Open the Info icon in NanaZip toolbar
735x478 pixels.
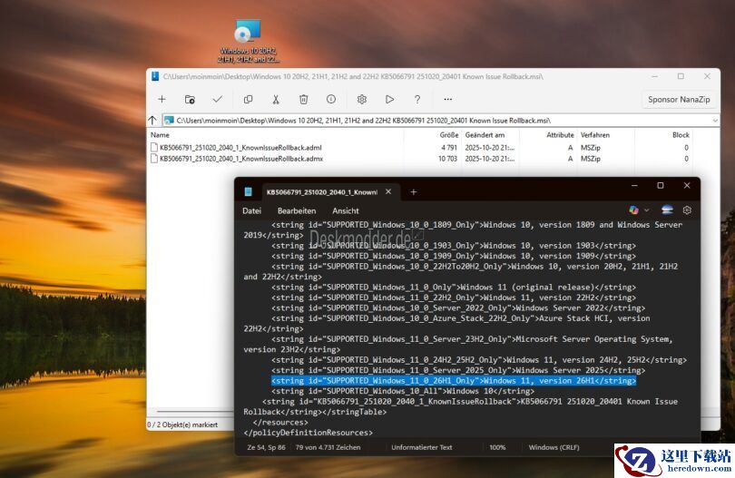[x=331, y=99]
